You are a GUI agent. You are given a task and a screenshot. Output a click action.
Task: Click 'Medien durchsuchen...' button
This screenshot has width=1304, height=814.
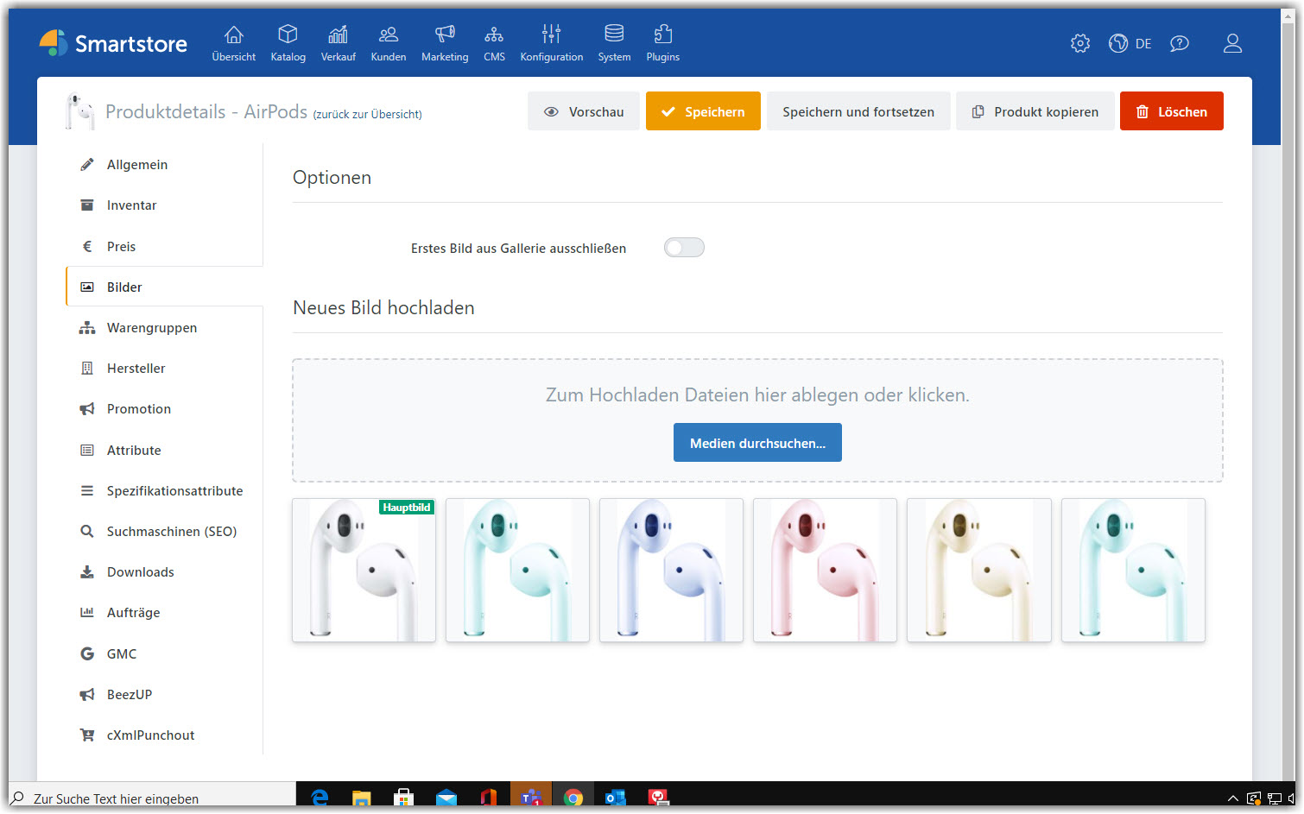[757, 442]
